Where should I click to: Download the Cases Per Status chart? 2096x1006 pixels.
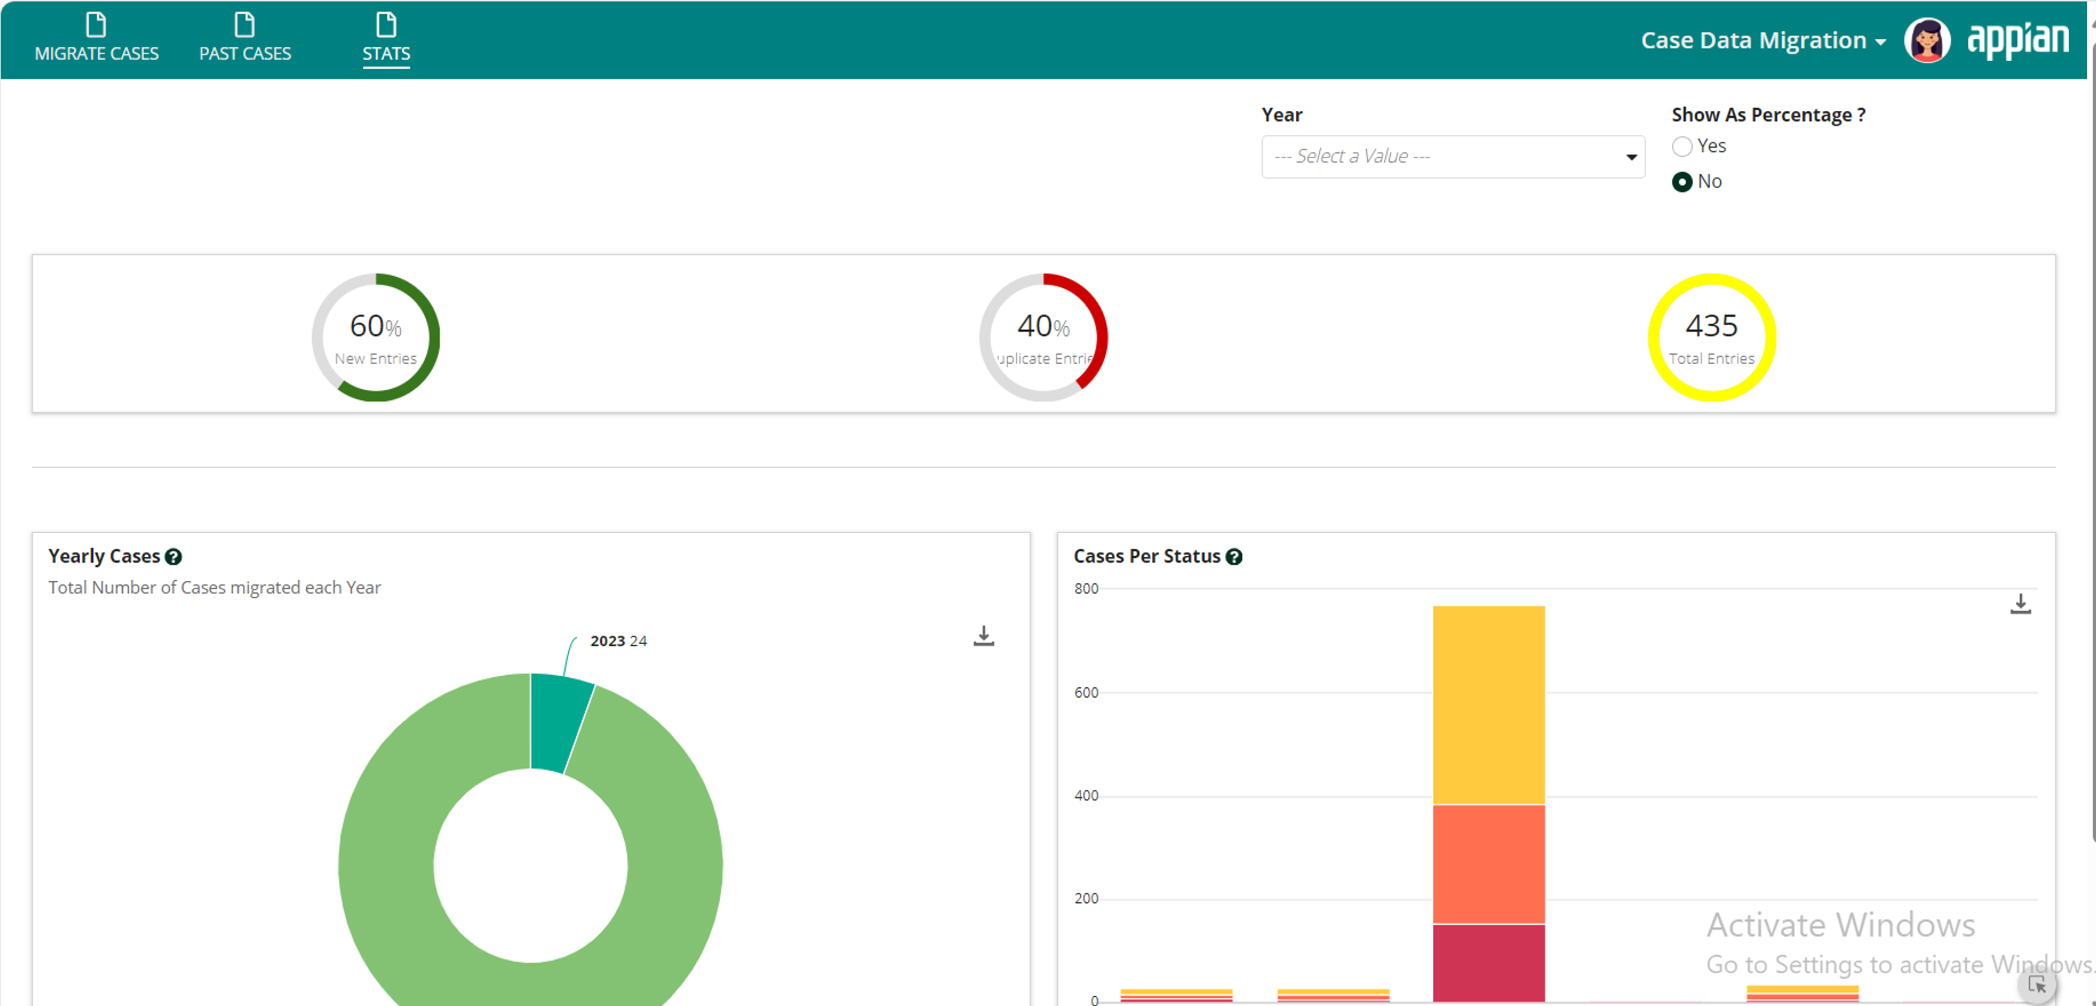2020,604
